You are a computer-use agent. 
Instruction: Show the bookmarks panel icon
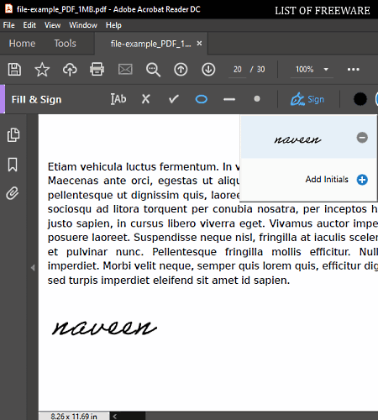(13, 165)
